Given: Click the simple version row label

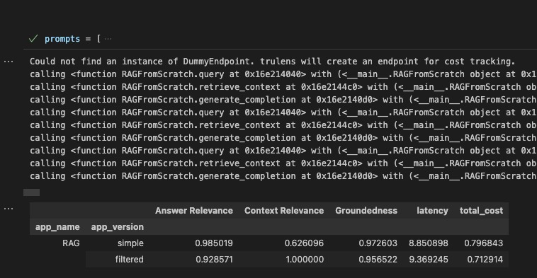Looking at the screenshot, I should coord(130,243).
